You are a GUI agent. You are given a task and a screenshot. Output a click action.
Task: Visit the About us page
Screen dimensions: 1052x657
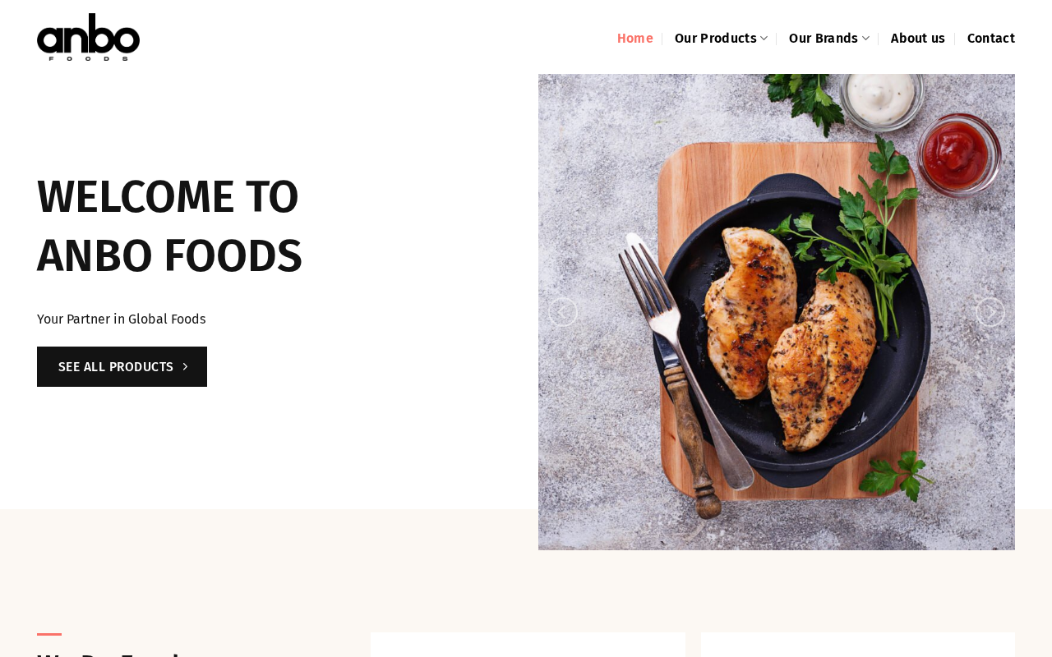[x=918, y=39]
